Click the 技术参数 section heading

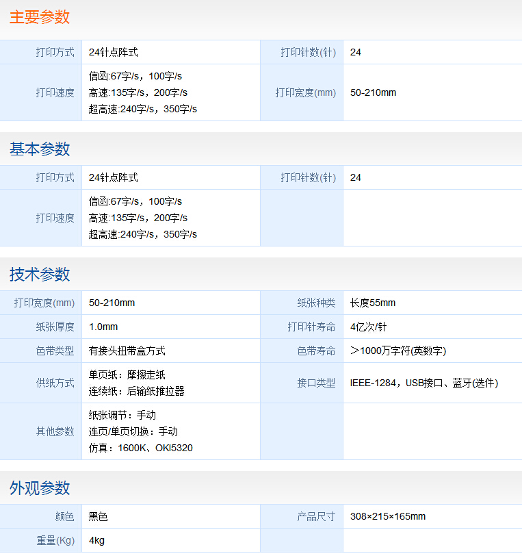(40, 275)
